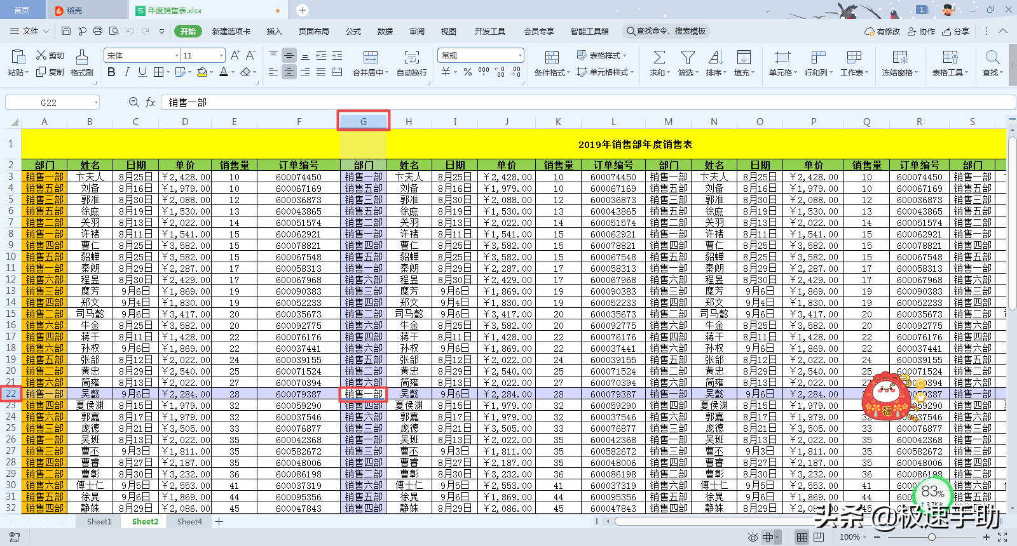Click the Redo arrow icon

tap(146, 31)
